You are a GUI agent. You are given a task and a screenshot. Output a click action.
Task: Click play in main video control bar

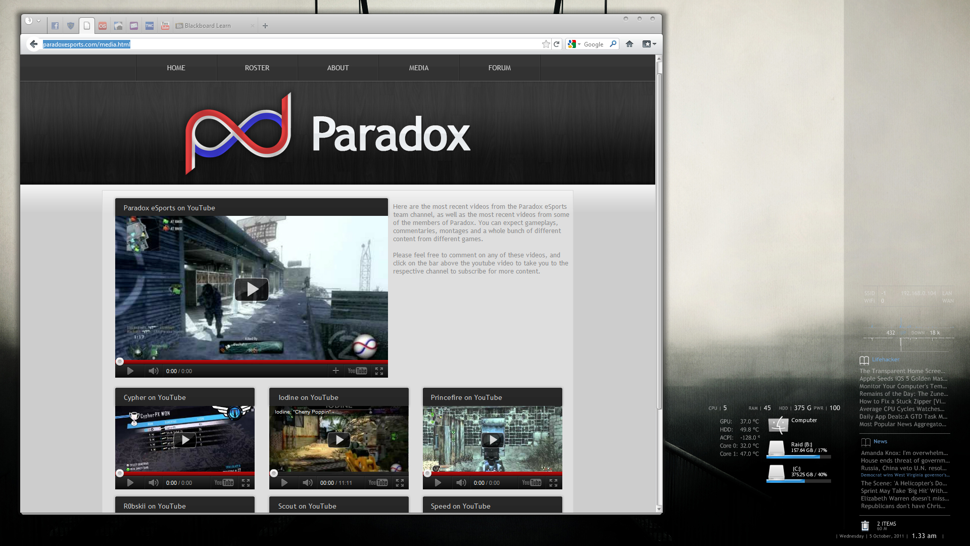[130, 371]
